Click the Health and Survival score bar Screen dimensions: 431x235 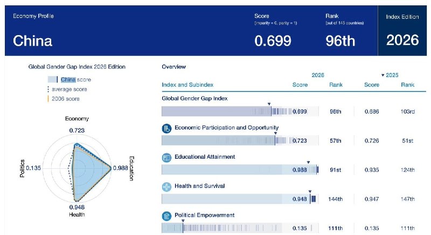[x=240, y=199]
